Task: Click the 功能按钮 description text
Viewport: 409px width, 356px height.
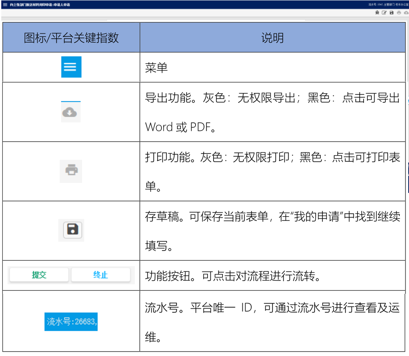Action: tap(233, 276)
